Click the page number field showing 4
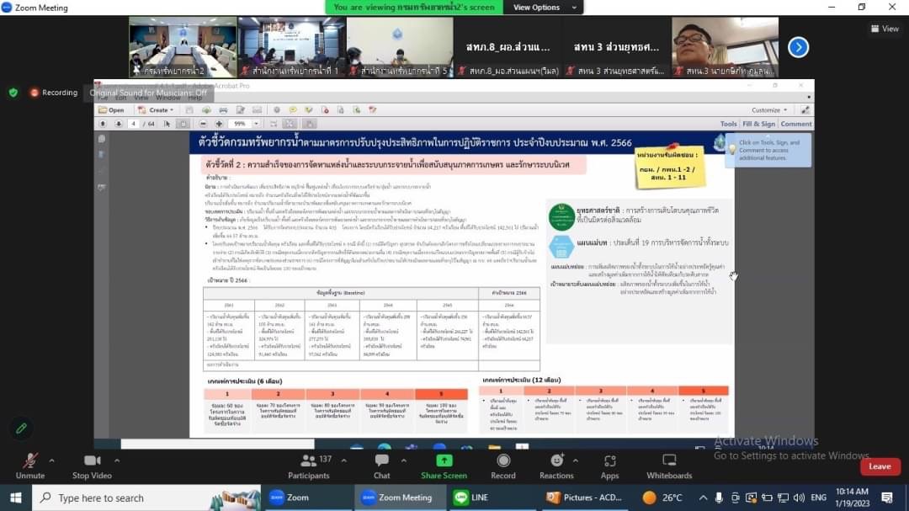The image size is (909, 511). [x=133, y=124]
